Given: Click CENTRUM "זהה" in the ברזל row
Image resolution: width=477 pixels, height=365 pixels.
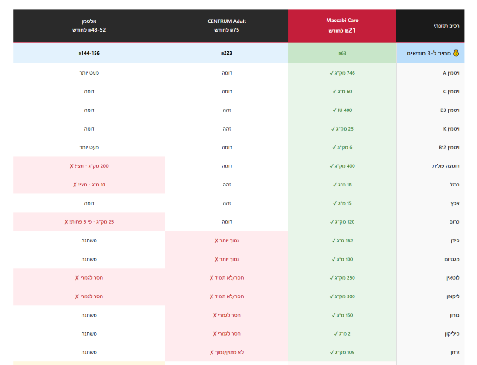Looking at the screenshot, I should 227,185.
